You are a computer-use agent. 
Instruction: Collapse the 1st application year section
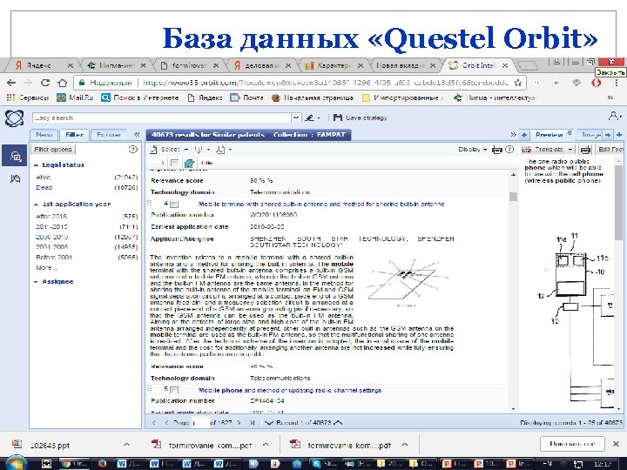click(37, 205)
